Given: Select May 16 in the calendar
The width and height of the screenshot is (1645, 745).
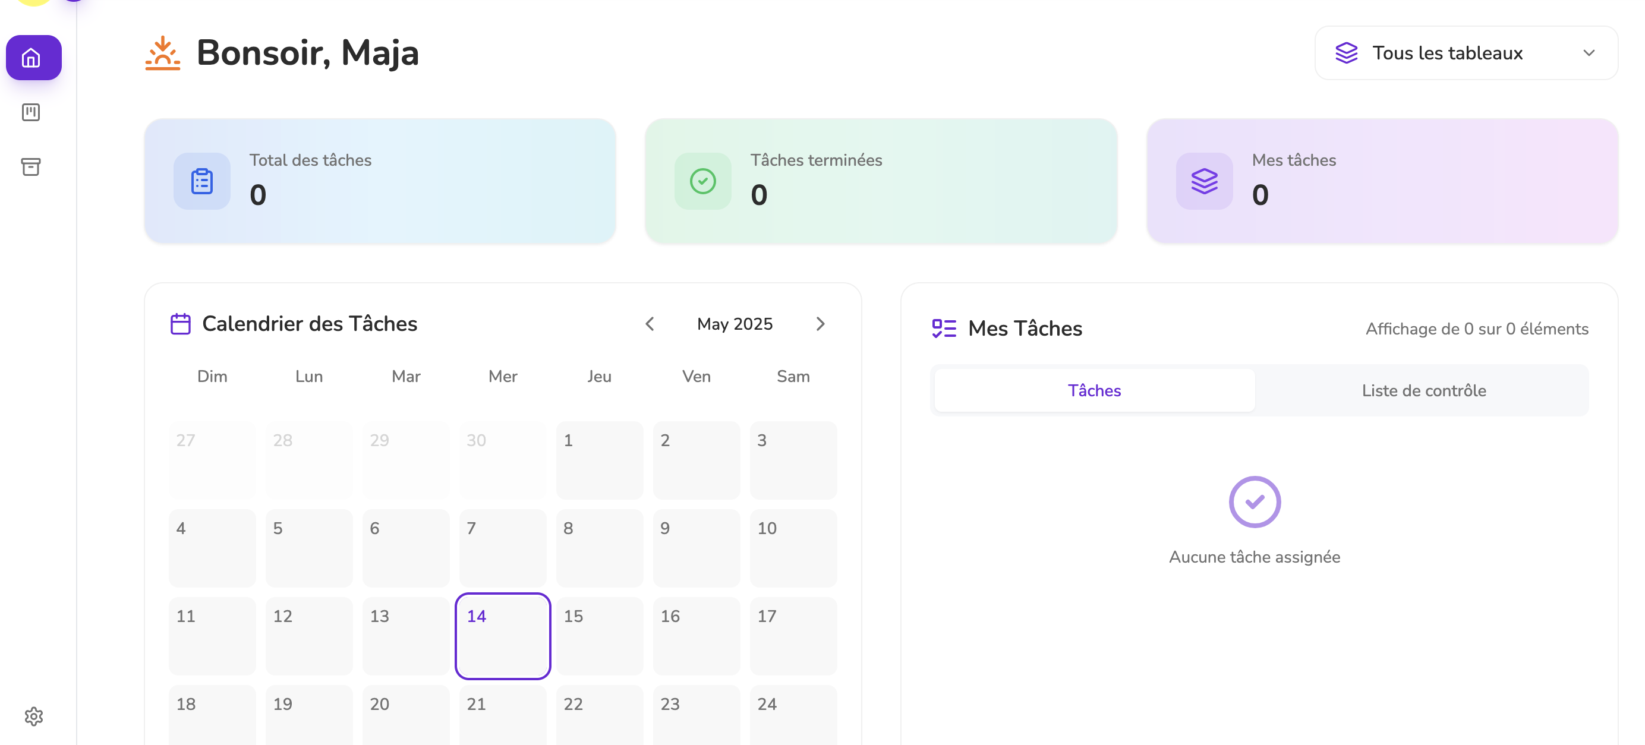Looking at the screenshot, I should [x=697, y=636].
